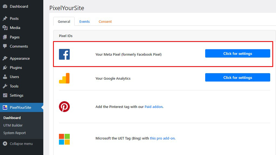276x155 pixels.
Task: Click the PixelYourSite page title
Action: click(x=67, y=8)
